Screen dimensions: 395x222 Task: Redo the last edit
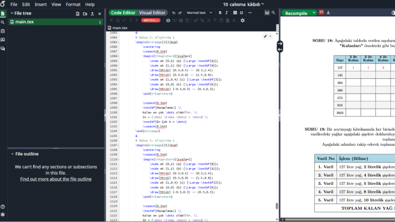pyautogui.click(x=180, y=12)
